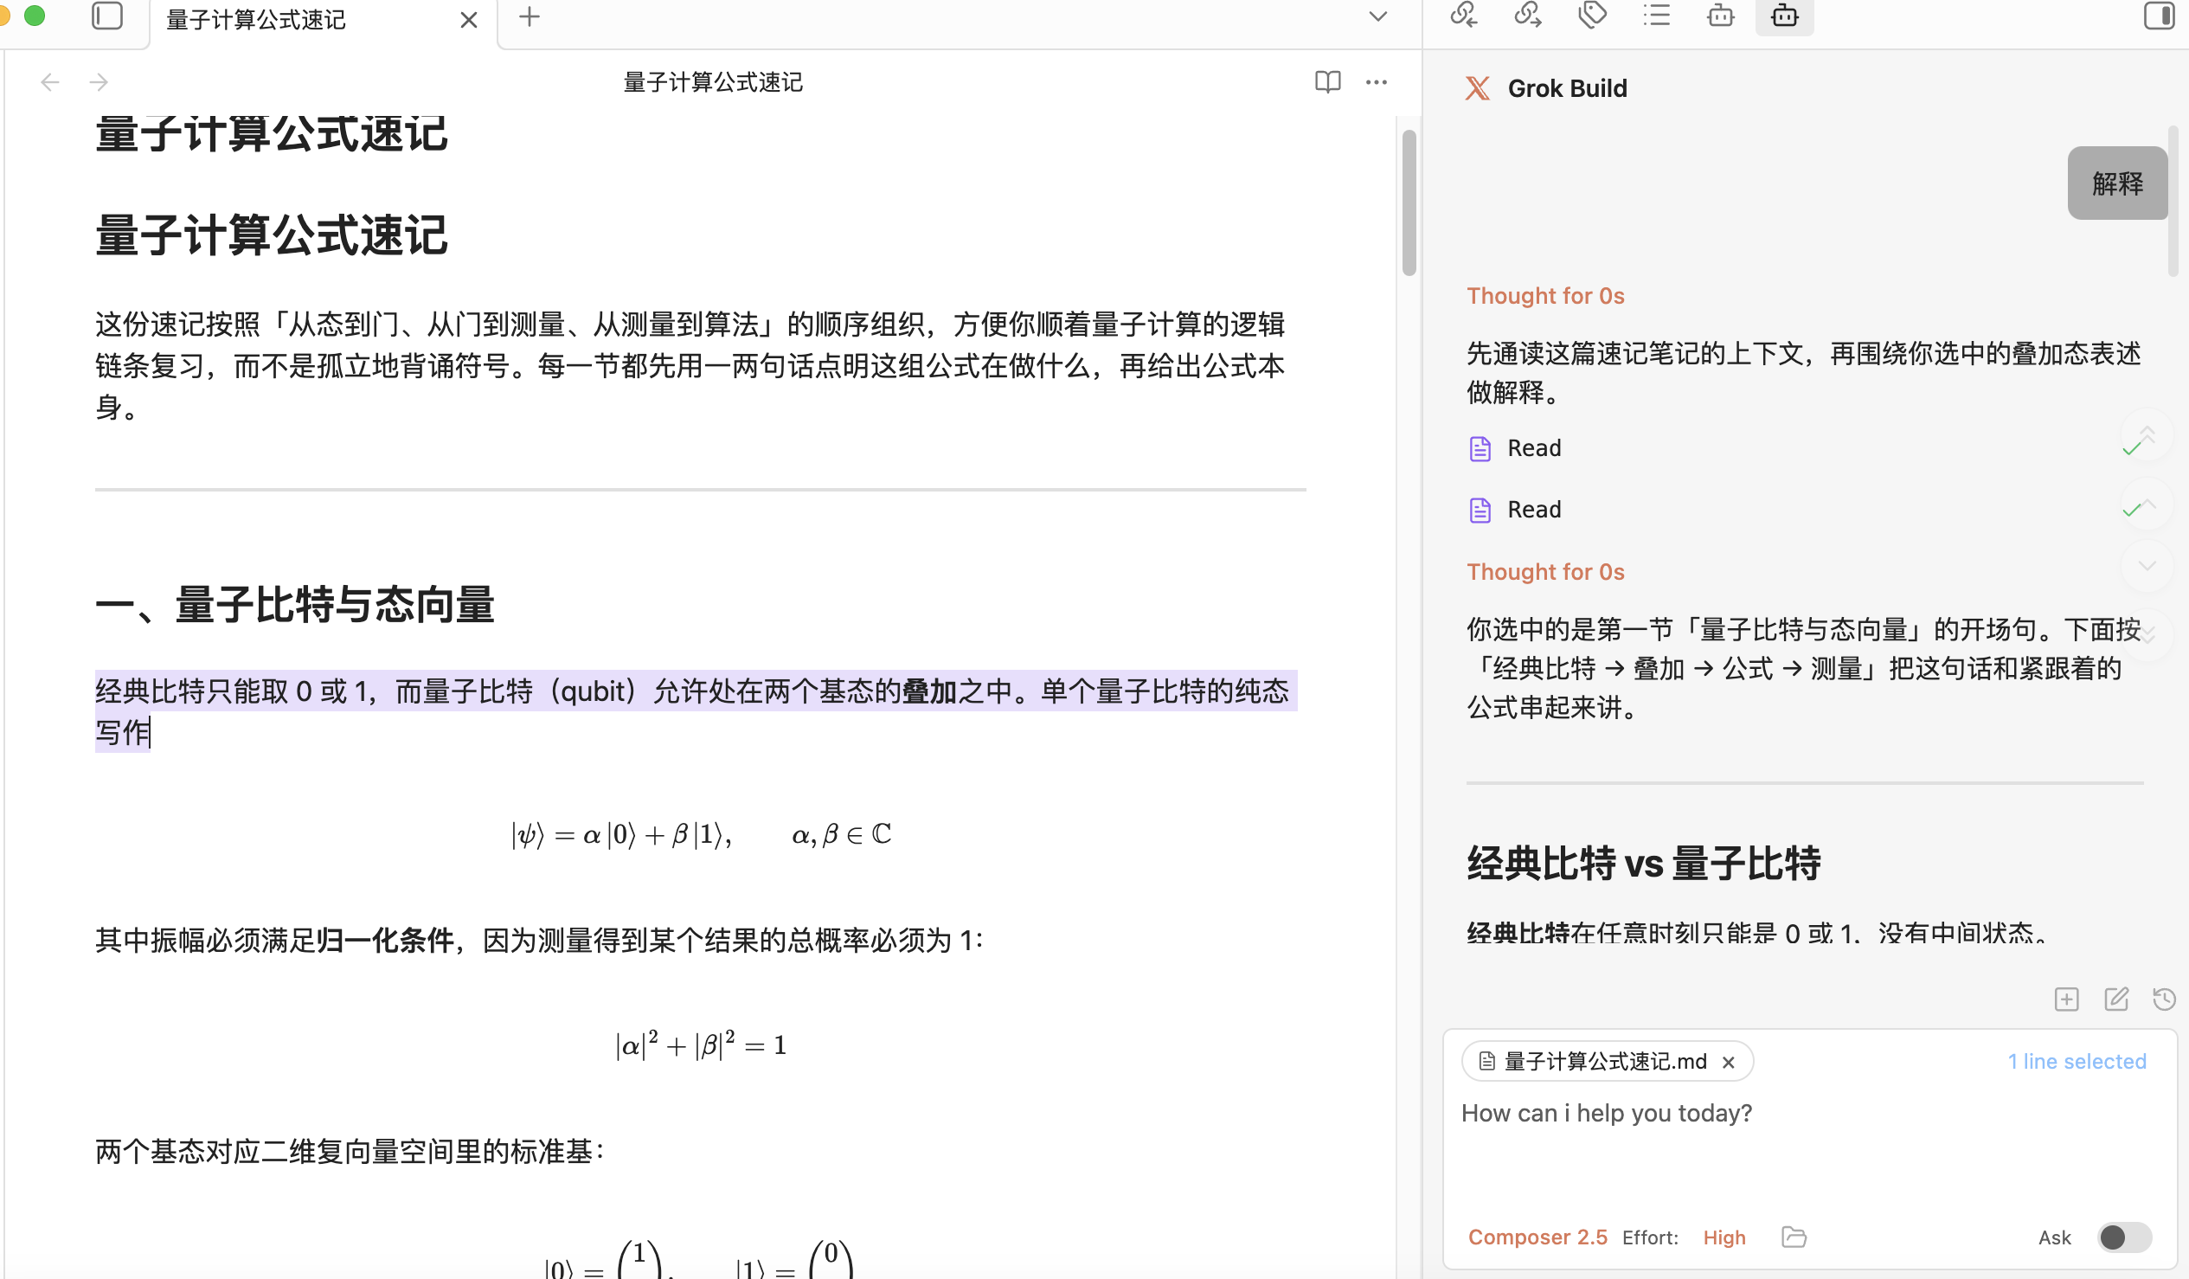Screen dimensions: 2189x1279
Task: Toggle the right sidebar panel icon
Action: point(2160,16)
